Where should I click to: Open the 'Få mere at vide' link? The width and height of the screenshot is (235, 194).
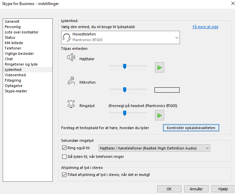point(205,27)
